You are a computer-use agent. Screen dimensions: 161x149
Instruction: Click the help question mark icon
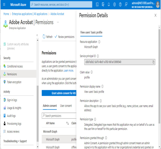coord(120,4)
